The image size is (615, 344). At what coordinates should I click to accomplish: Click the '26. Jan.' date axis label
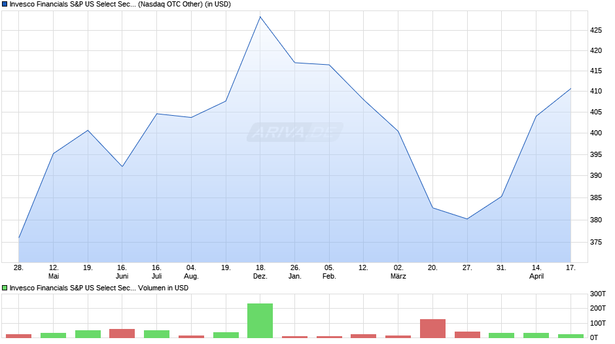[x=295, y=272]
